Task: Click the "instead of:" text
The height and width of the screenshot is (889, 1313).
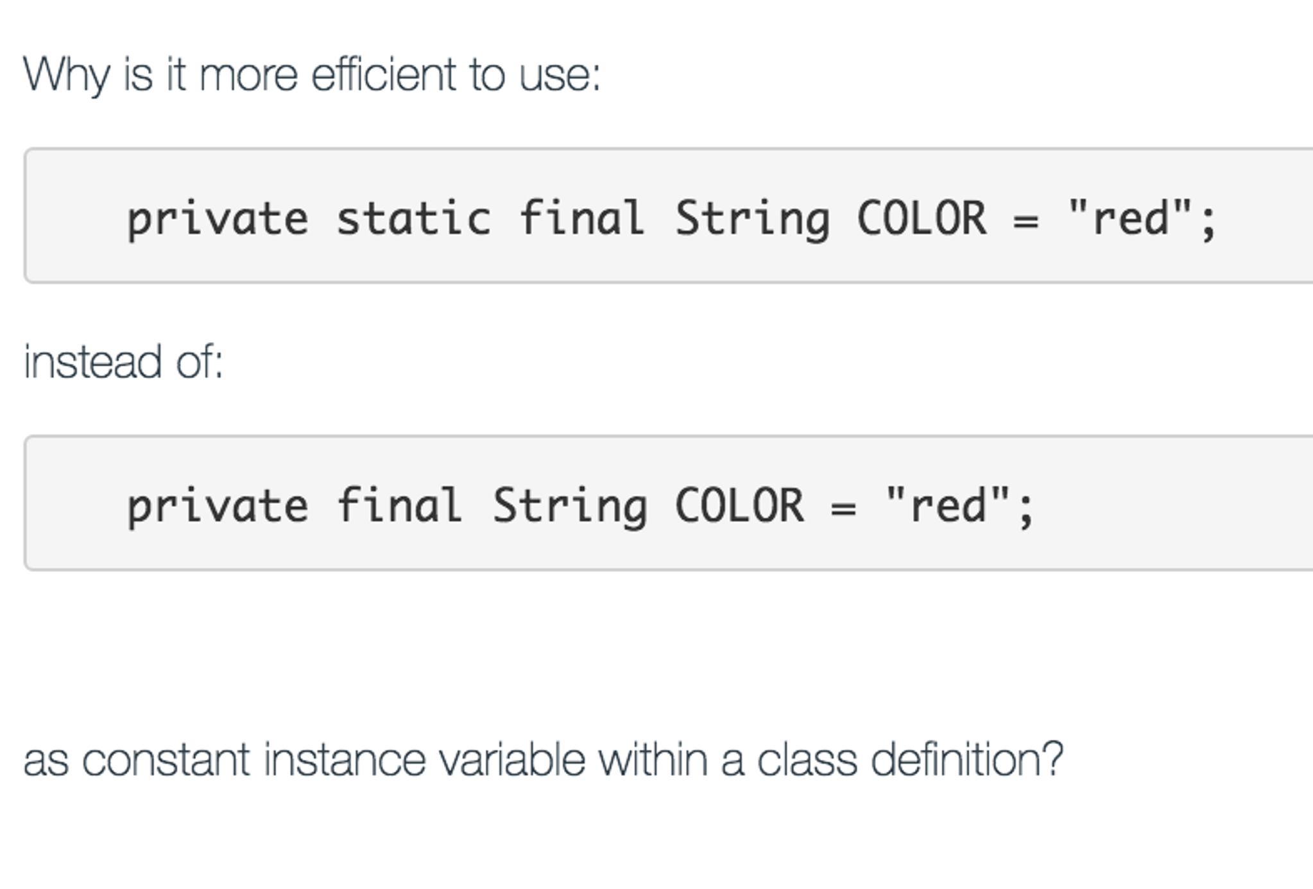Action: pos(123,362)
